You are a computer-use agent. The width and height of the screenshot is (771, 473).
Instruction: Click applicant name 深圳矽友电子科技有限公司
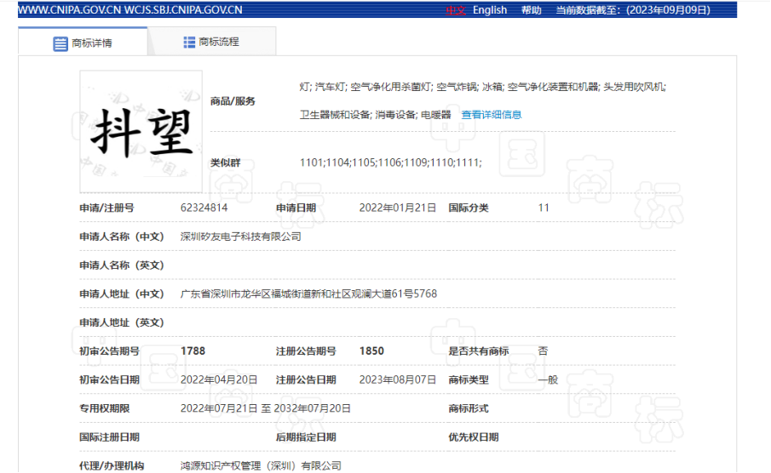(241, 236)
